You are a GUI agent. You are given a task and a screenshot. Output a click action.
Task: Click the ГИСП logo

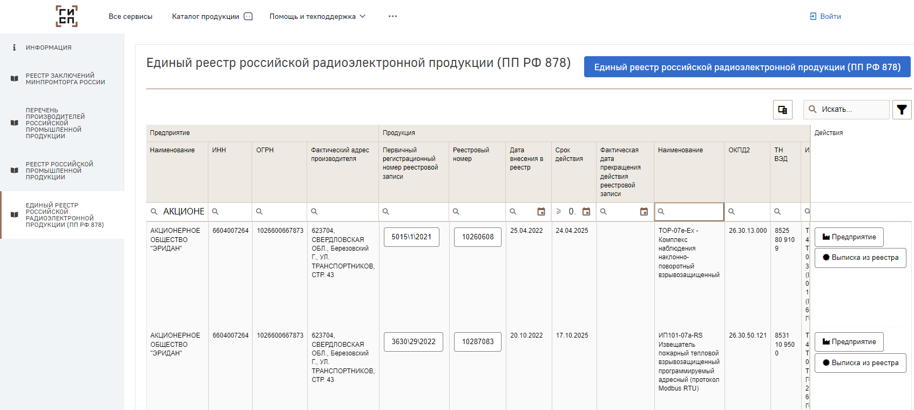click(x=66, y=16)
